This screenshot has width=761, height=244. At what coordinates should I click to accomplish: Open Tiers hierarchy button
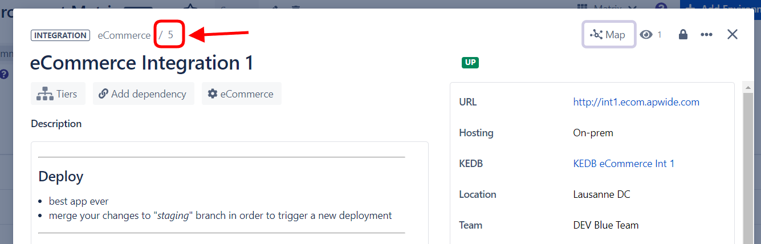point(57,94)
